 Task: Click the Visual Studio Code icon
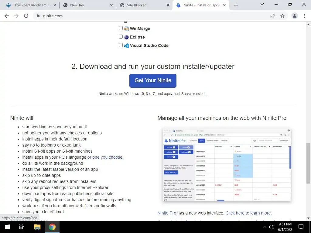pyautogui.click(x=126, y=46)
